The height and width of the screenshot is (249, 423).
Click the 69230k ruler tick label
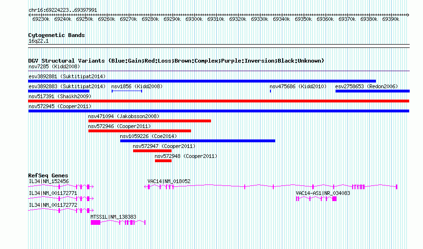pos(41,19)
